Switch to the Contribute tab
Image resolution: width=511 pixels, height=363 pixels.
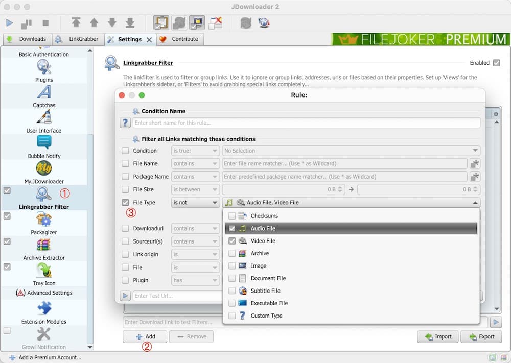tap(180, 39)
